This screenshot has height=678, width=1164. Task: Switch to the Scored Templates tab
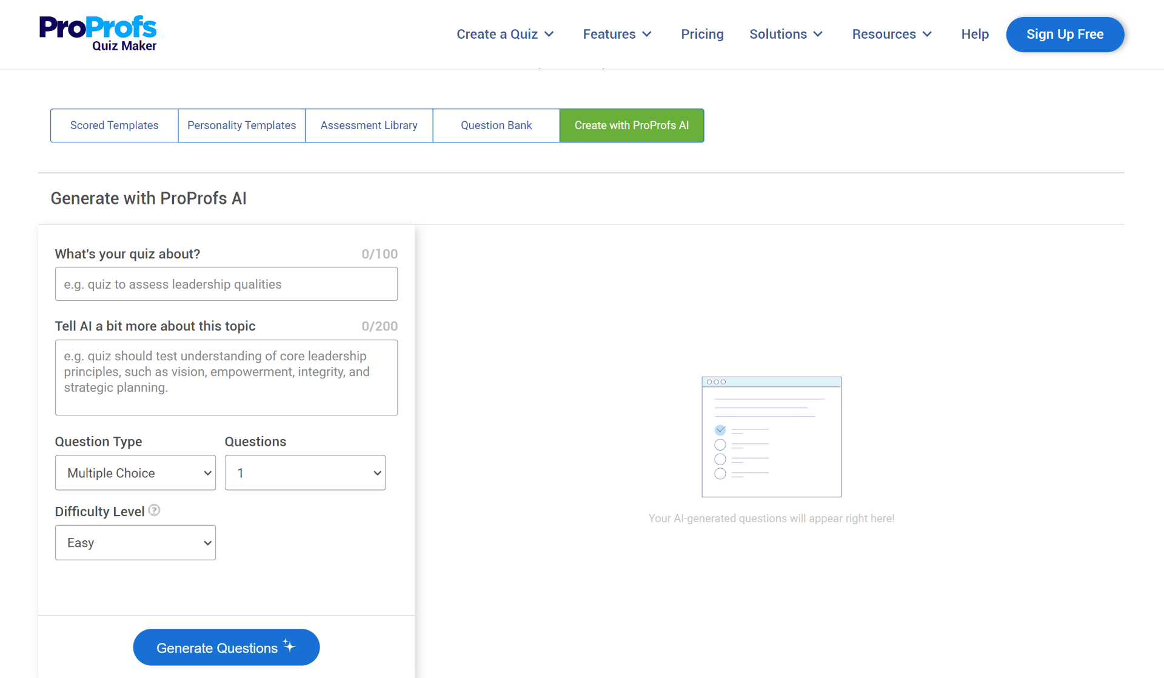pyautogui.click(x=114, y=125)
